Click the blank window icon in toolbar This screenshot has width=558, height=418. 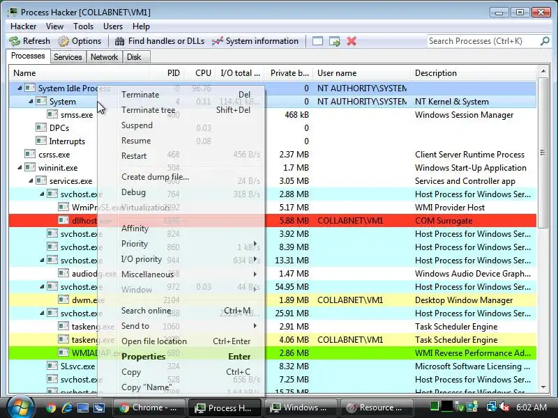coord(317,41)
